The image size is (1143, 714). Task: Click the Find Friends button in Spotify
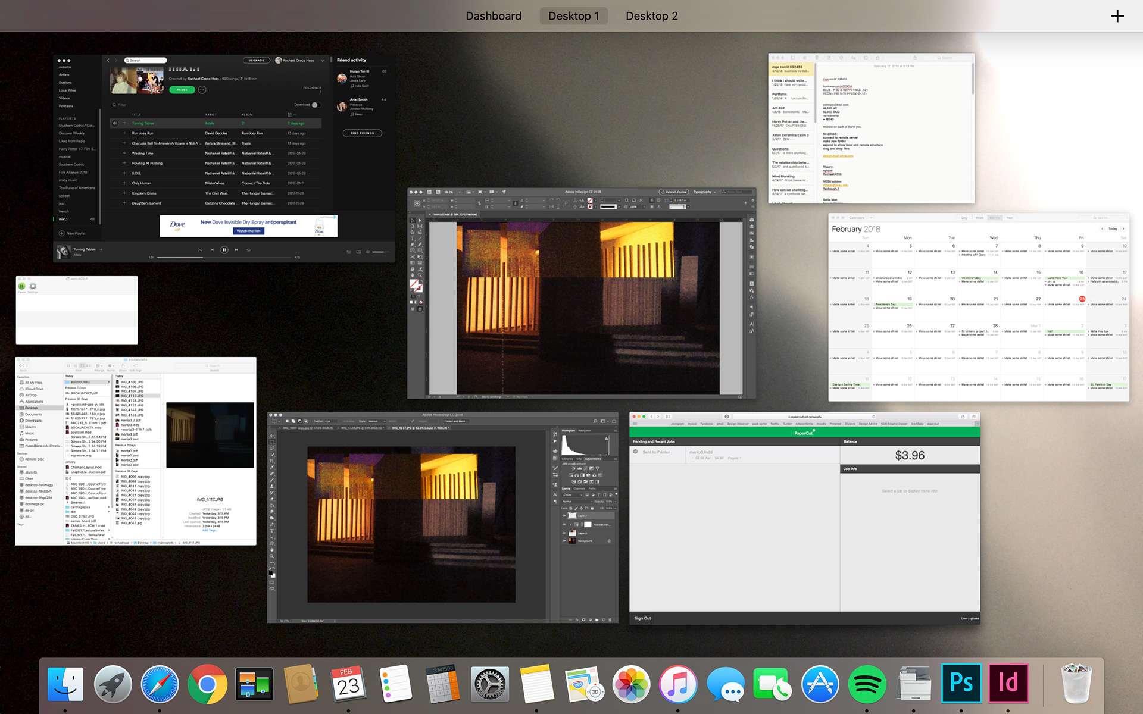tap(362, 133)
